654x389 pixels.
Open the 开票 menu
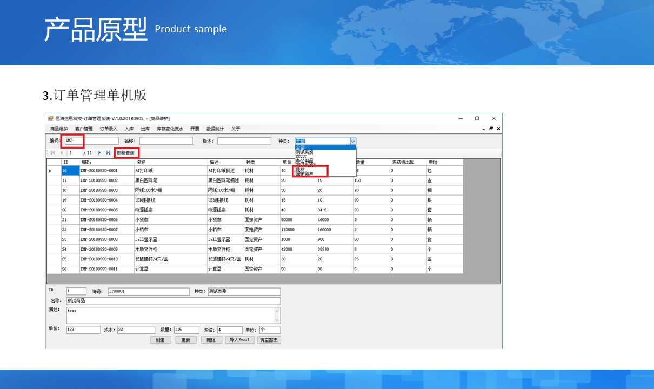[195, 129]
